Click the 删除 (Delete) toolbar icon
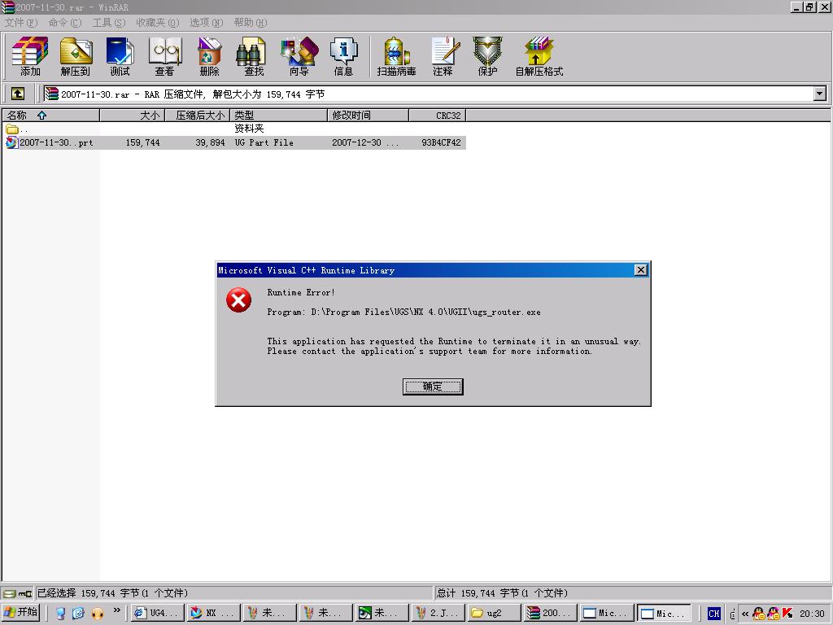Viewport: 833px width, 625px height. (209, 56)
